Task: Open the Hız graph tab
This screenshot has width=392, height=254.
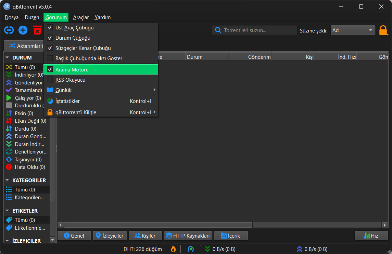Action: [371, 236]
